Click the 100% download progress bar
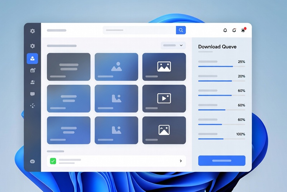 [x=221, y=139]
